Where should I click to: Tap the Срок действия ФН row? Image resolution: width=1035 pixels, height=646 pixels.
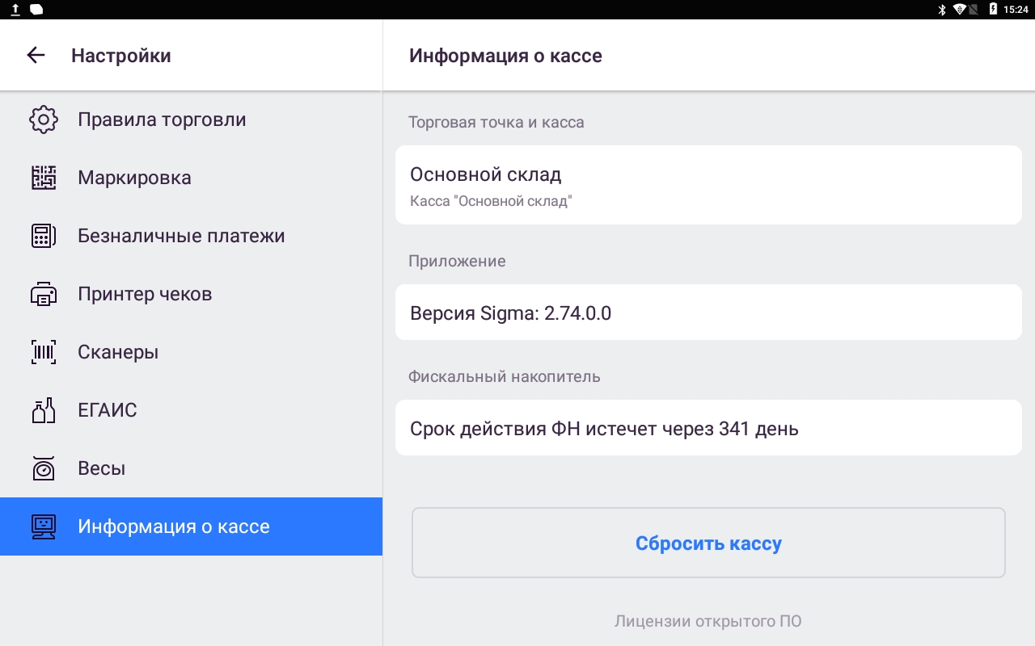click(x=708, y=428)
